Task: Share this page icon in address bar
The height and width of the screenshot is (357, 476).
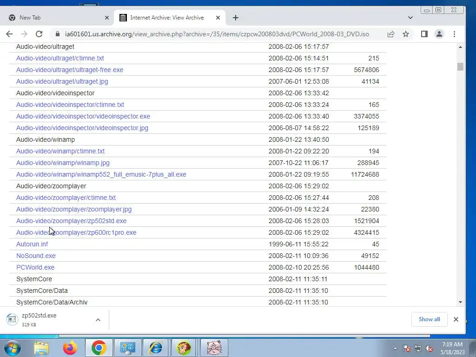Action: point(391,34)
